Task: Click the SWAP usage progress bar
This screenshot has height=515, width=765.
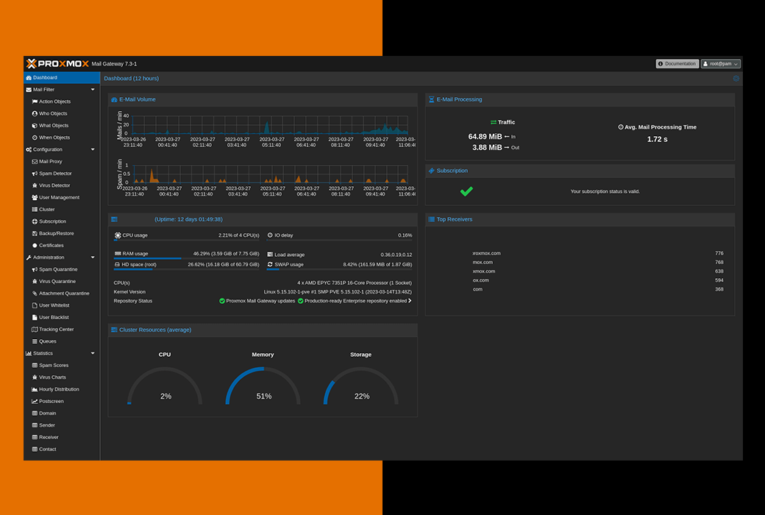Action: coord(340,269)
